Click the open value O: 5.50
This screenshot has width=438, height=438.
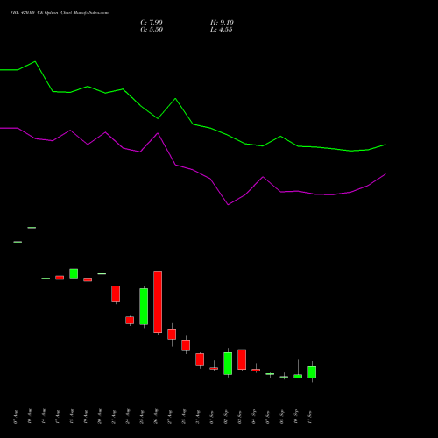pyautogui.click(x=152, y=30)
